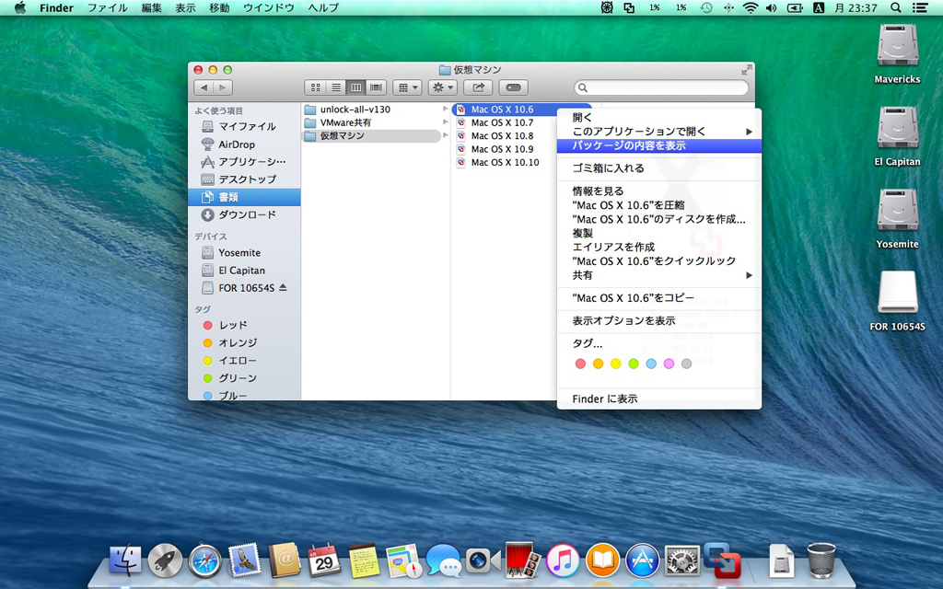Open the gear action menu

point(443,87)
